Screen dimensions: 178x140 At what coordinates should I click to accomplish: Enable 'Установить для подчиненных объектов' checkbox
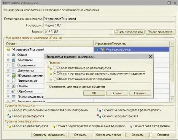pos(48,87)
